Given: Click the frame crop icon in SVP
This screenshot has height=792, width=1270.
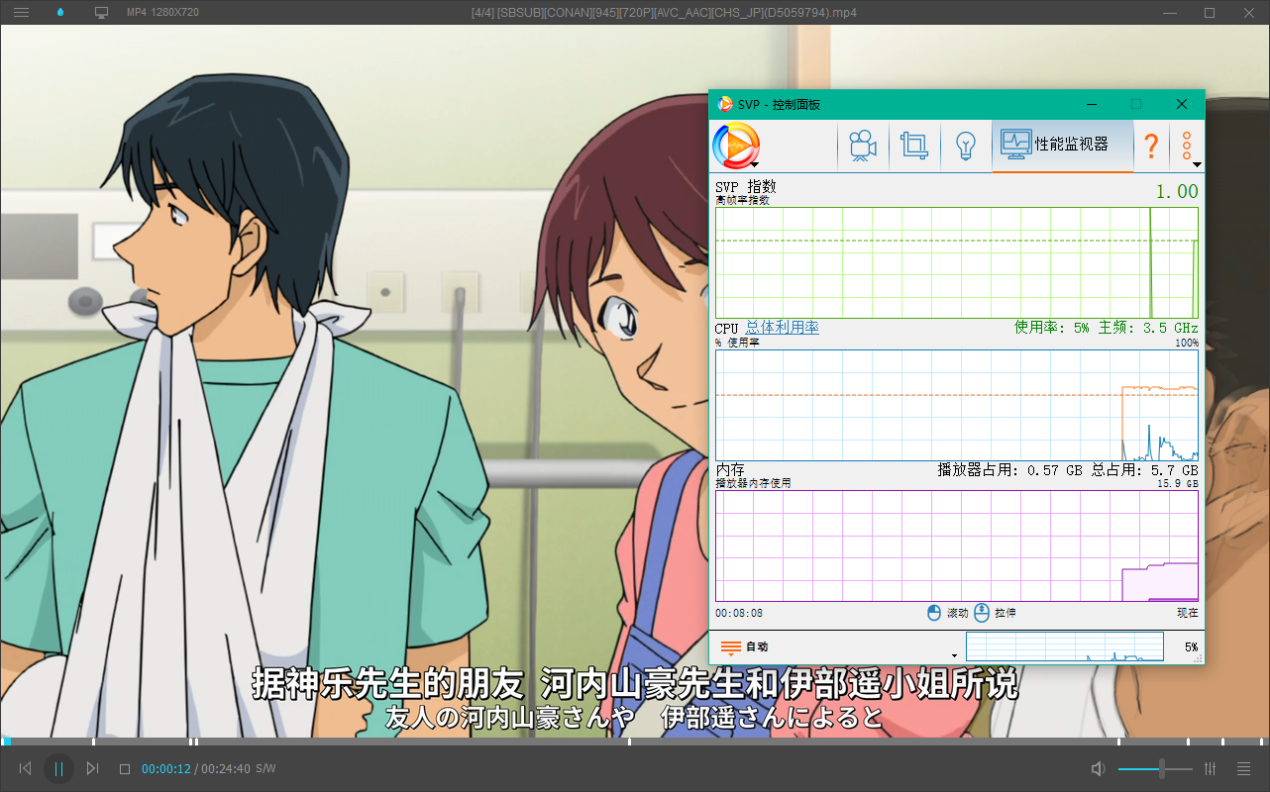Looking at the screenshot, I should click(913, 146).
